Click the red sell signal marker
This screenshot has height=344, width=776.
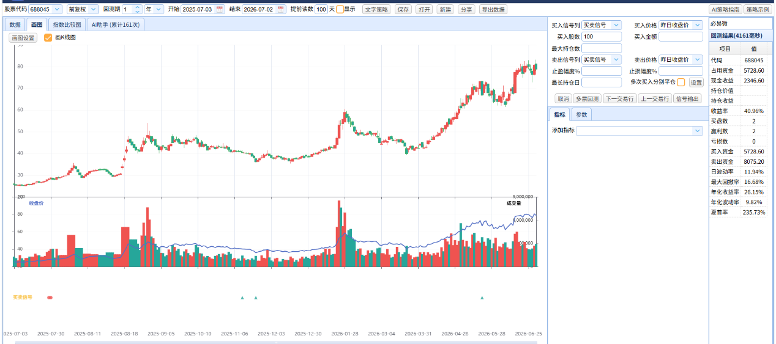(50, 298)
